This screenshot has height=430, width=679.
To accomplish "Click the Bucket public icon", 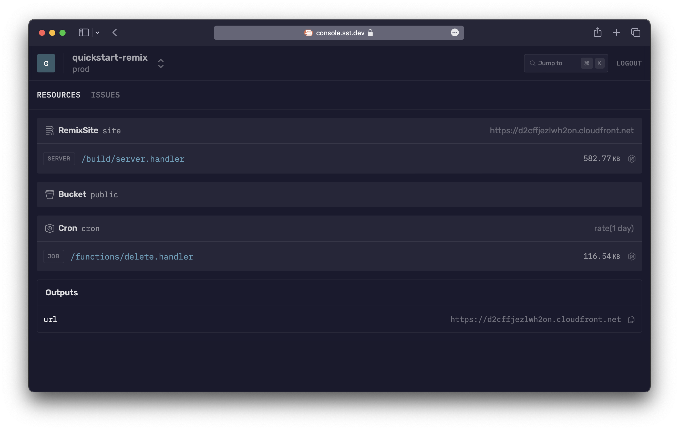I will click(x=49, y=194).
